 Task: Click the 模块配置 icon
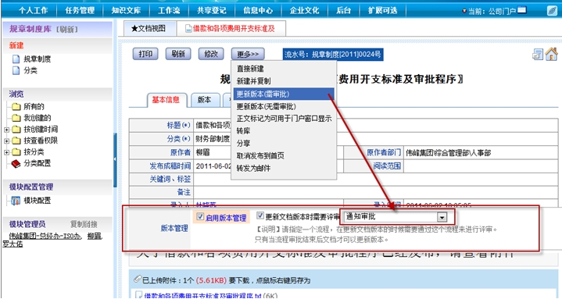[x=16, y=201]
